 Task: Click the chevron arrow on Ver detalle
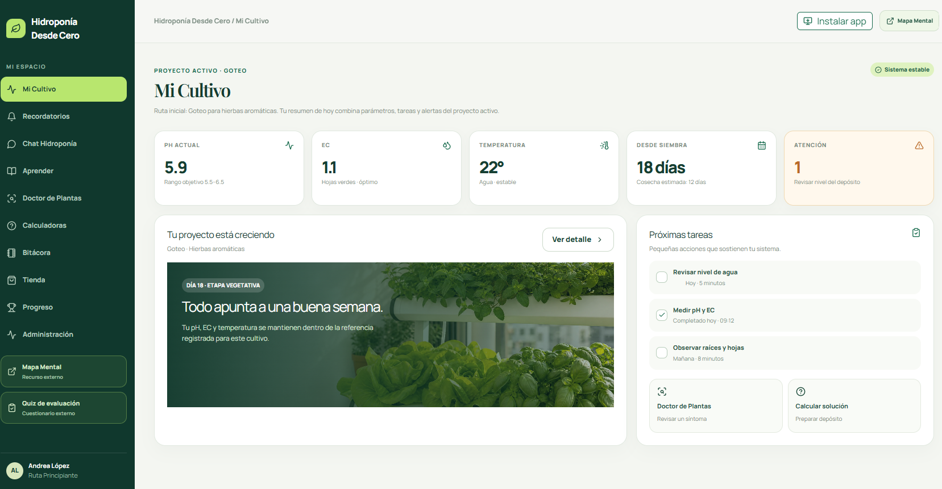point(600,240)
